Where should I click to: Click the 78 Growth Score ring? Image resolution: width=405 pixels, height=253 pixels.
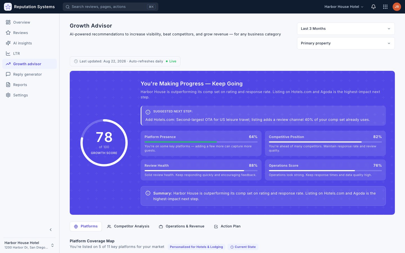[104, 143]
